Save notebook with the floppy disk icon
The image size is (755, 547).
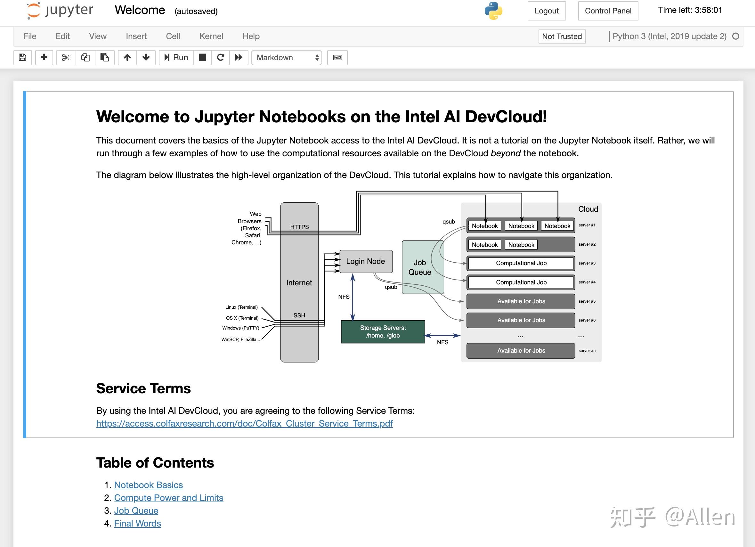[x=22, y=58]
